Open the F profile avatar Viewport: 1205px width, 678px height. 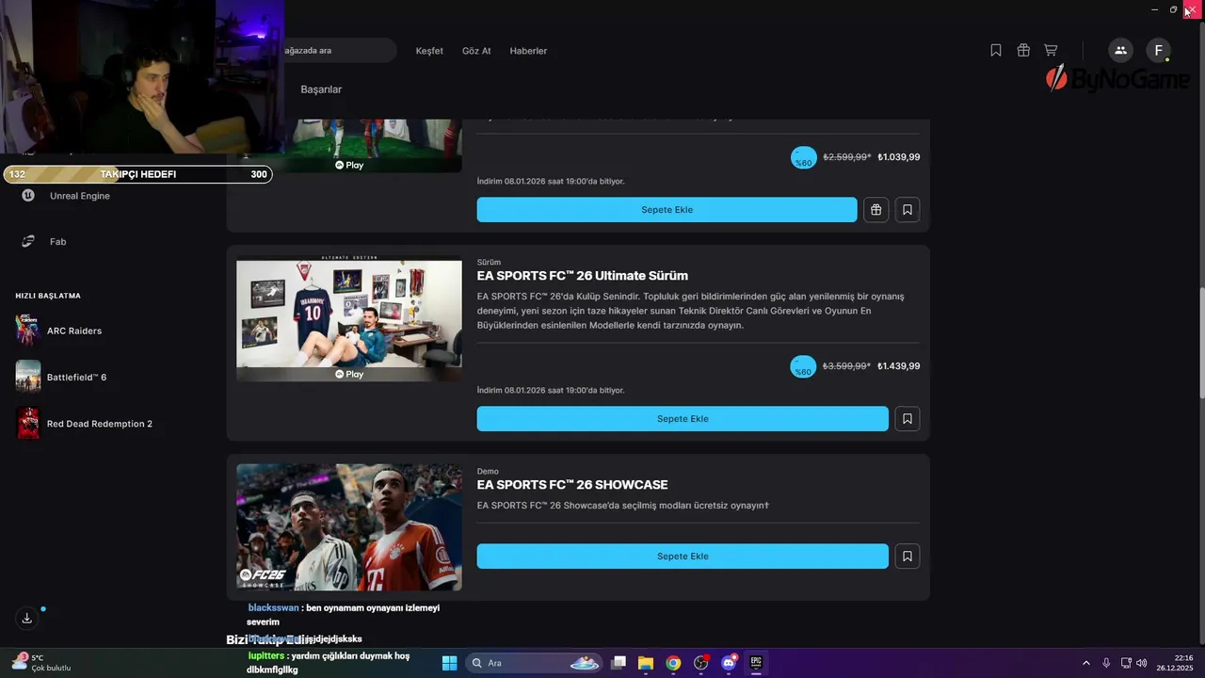[1158, 51]
